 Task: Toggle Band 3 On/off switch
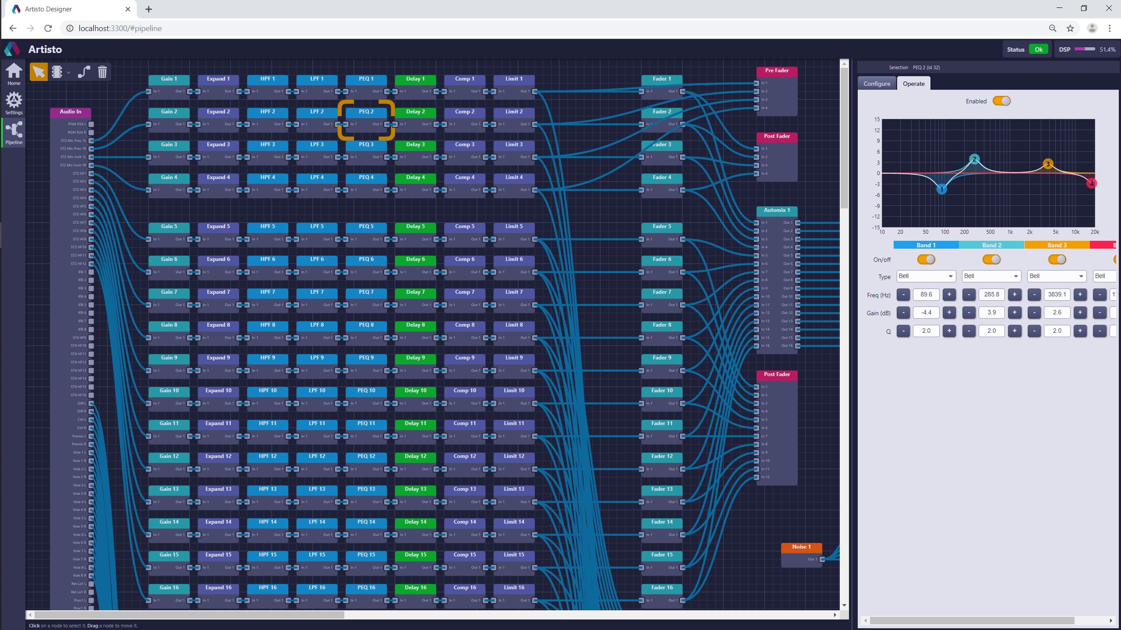click(1057, 260)
